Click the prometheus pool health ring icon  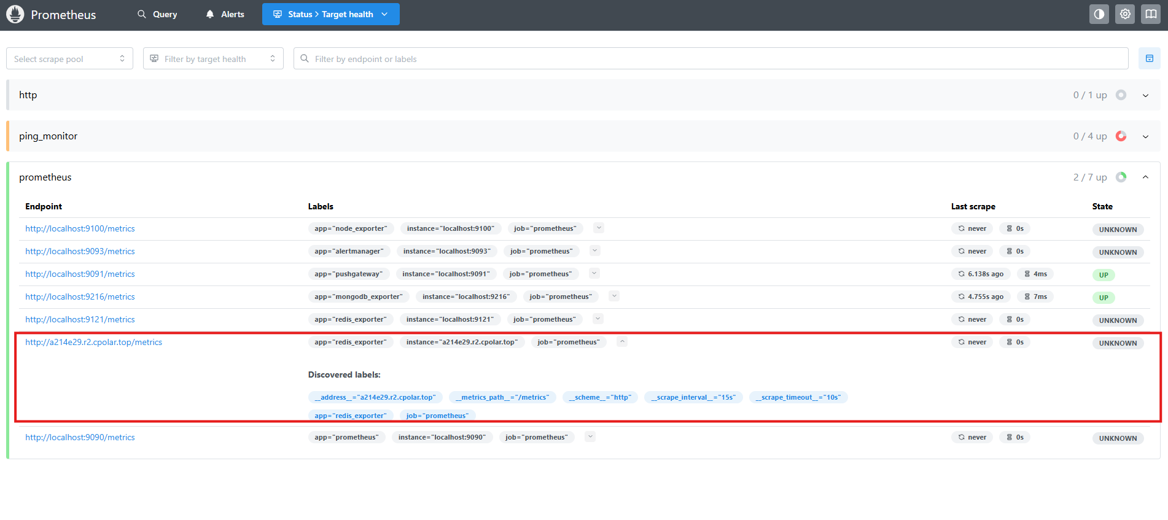[x=1121, y=177]
